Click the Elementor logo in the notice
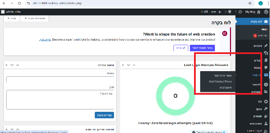270x133 pixels. tap(225, 34)
